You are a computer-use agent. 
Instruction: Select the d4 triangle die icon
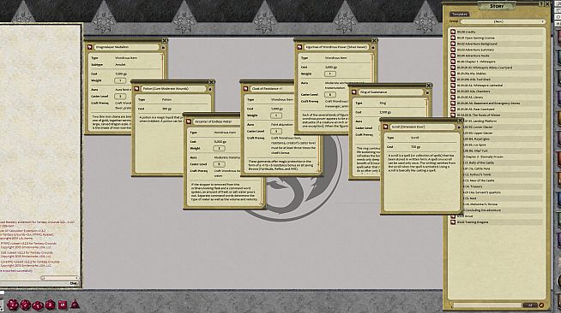75,304
